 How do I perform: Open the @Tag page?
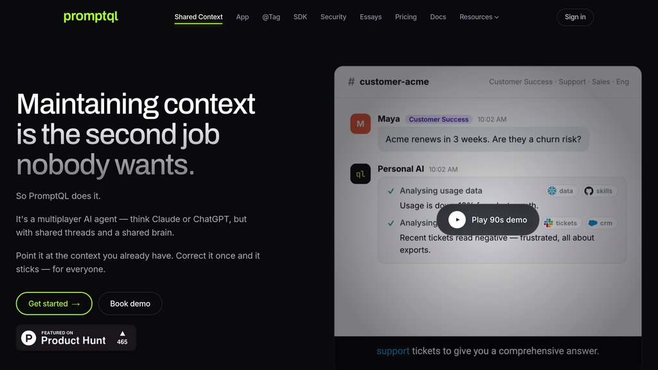(x=271, y=17)
